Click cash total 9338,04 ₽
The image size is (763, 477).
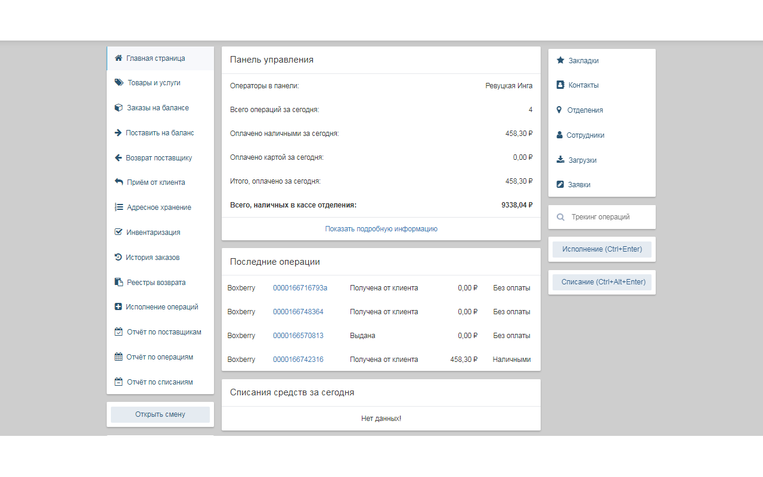click(x=517, y=205)
